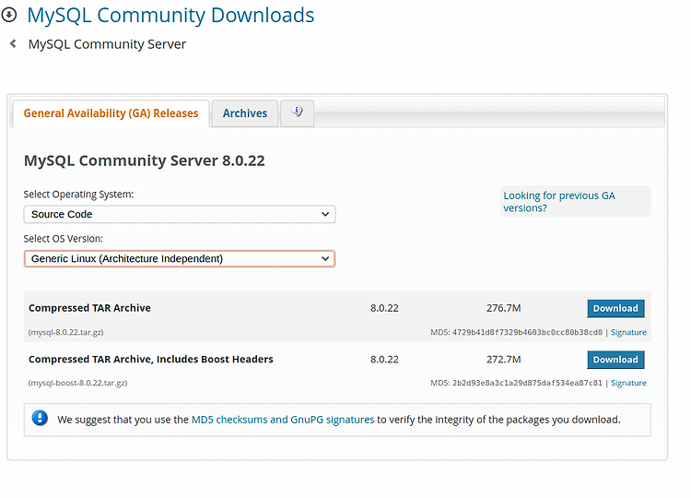Screen dimensions: 691x498
Task: Click the MySQL Community Downloads heading
Action: coord(170,16)
